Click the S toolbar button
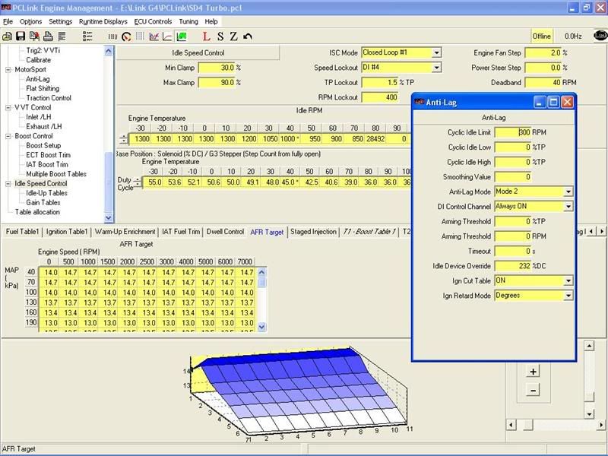This screenshot has width=608, height=456. click(x=220, y=36)
